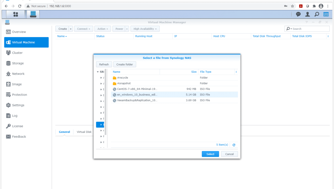
Task: Expand the Create dropdown arrow
Action: [71, 29]
